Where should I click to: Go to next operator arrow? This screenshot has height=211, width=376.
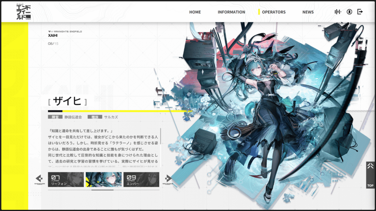(167, 179)
